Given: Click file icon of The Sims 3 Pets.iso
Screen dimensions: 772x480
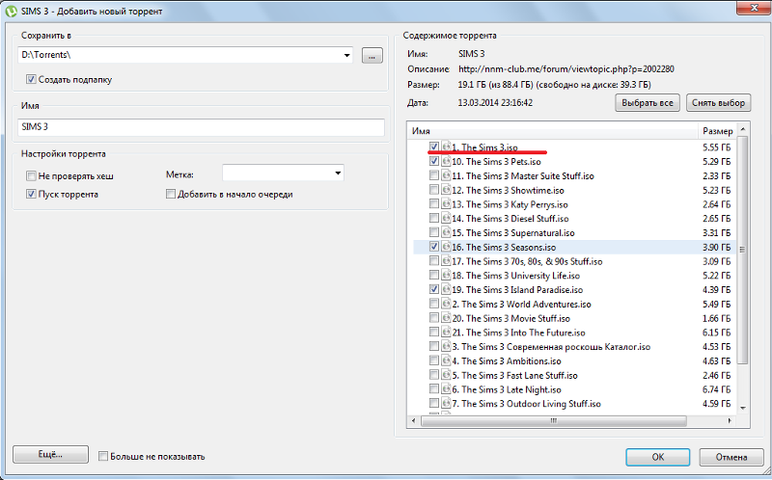Looking at the screenshot, I should (446, 161).
